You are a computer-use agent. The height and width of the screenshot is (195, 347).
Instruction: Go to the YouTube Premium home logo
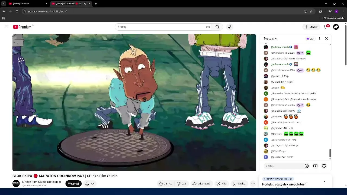pos(22,27)
